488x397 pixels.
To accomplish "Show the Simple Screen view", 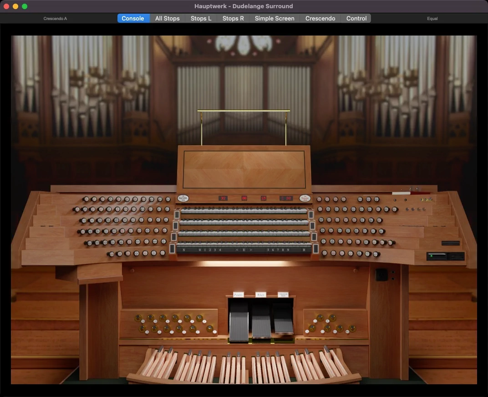I will pos(274,18).
